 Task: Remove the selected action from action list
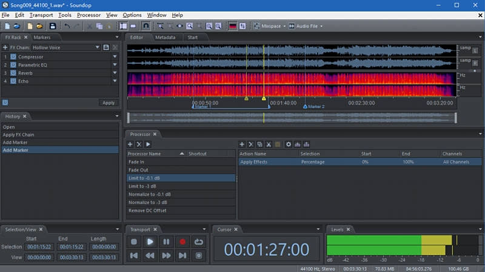pos(251,144)
